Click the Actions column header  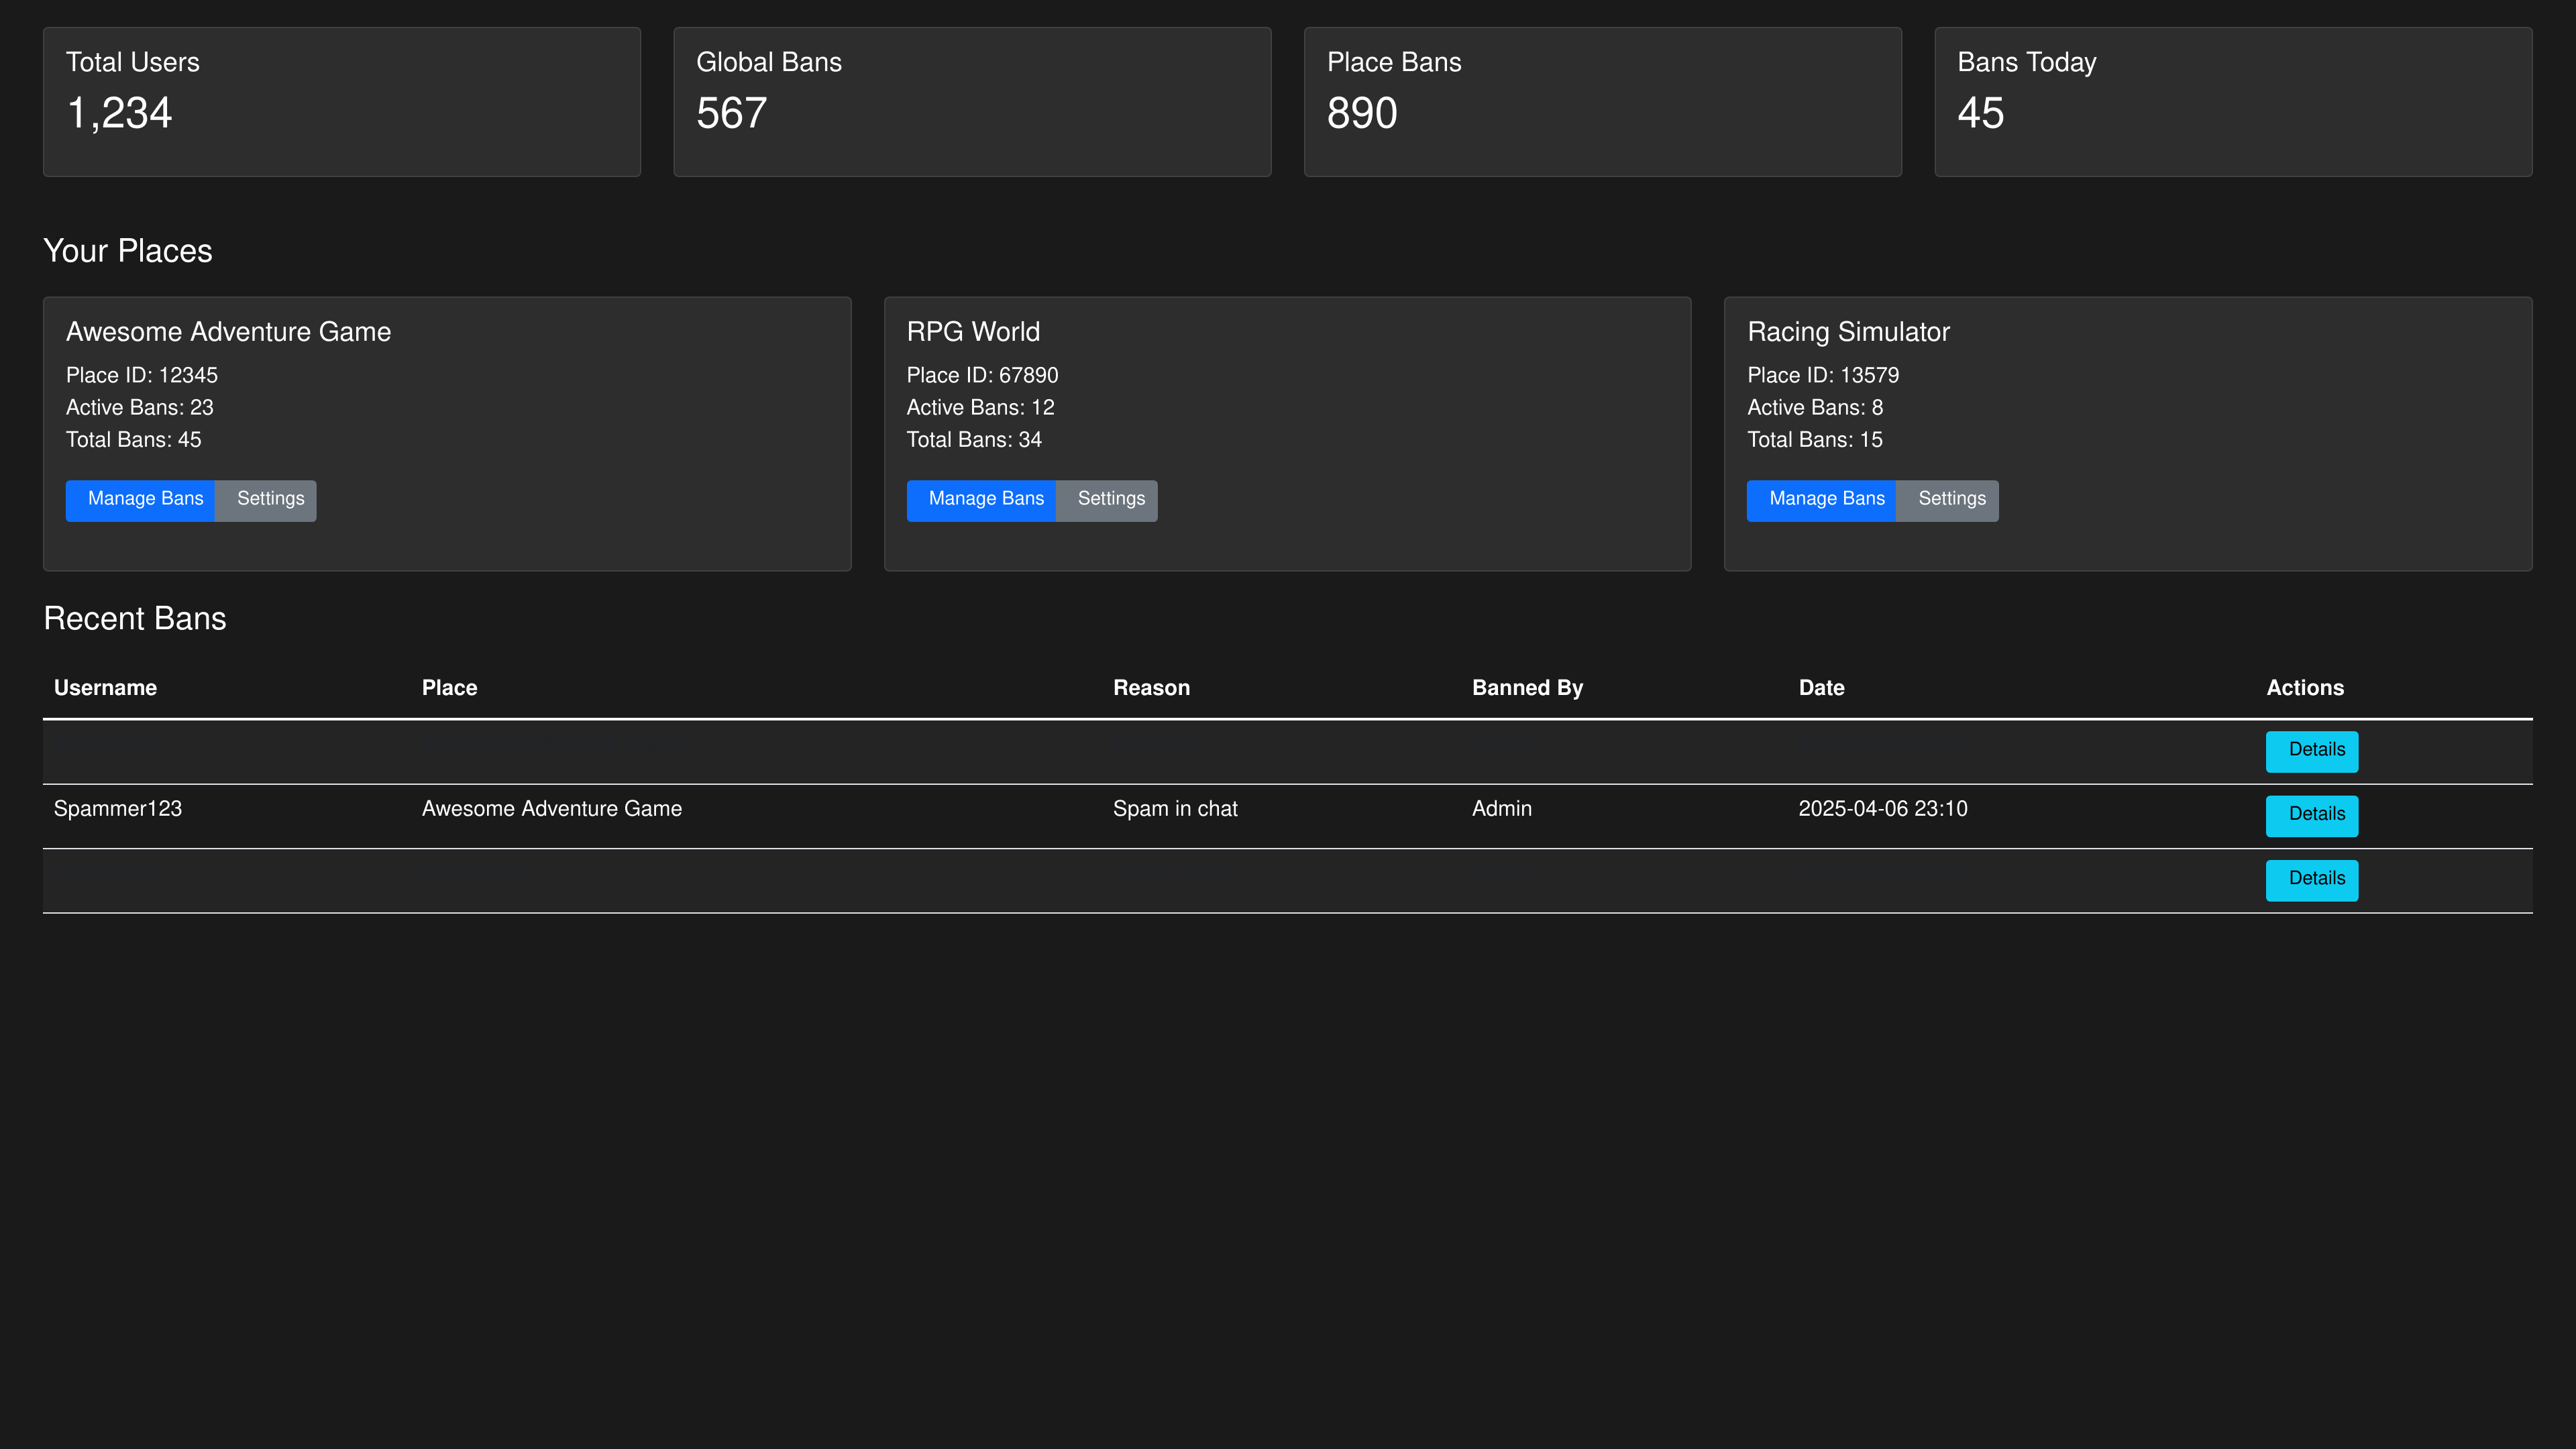point(2305,688)
